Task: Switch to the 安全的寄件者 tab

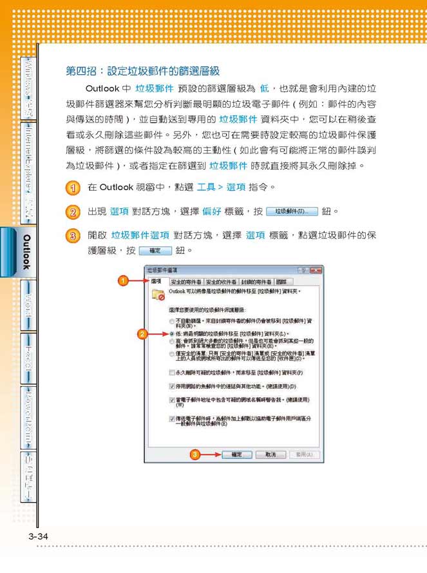Action: pyautogui.click(x=186, y=282)
